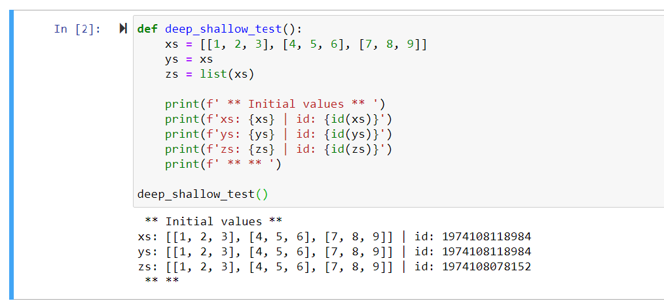Click the zs output id 1974108078152
Image resolution: width=664 pixels, height=301 pixels.
[x=487, y=266]
